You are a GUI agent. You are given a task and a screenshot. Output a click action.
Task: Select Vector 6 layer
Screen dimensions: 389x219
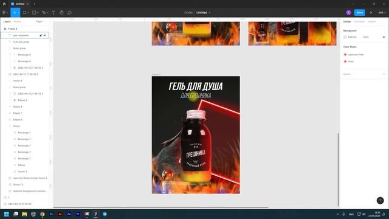pyautogui.click(x=18, y=81)
